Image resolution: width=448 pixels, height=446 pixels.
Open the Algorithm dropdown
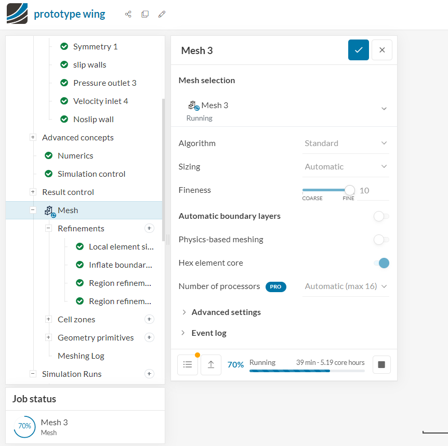click(346, 143)
